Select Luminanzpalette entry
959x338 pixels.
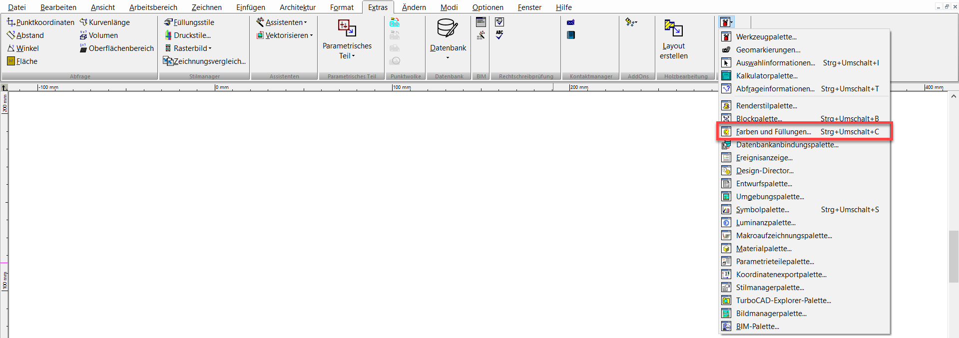click(x=804, y=223)
